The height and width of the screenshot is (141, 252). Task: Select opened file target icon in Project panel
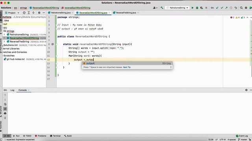click(24, 13)
